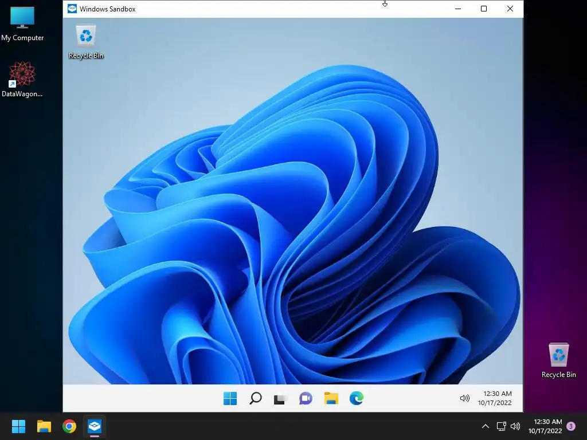Open Task View in the Sandbox taskbar
587x440 pixels.
[280, 399]
